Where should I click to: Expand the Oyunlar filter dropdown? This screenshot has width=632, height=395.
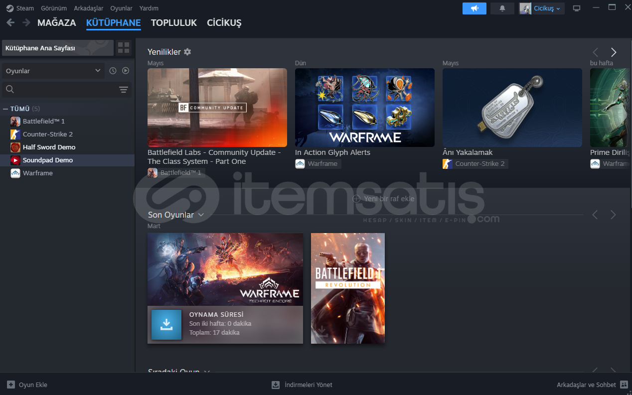53,71
